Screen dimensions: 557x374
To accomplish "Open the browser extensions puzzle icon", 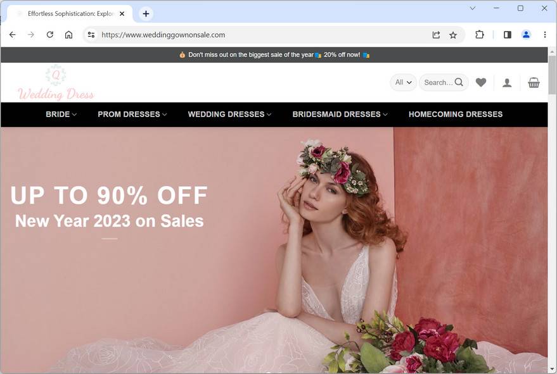I will [480, 35].
